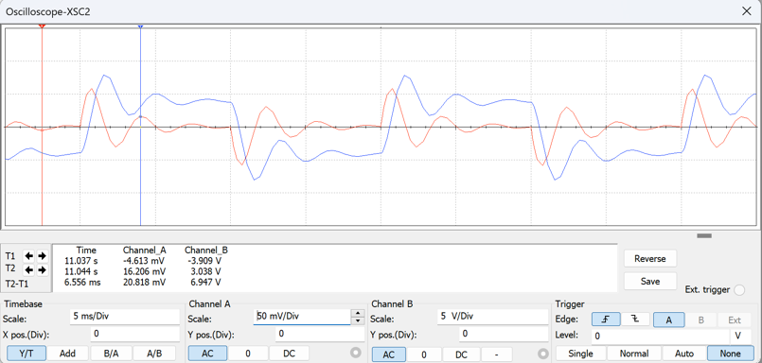Screen dimensions: 762x363
Task: Move cursor T2 left with arrow
Action: 29,269
